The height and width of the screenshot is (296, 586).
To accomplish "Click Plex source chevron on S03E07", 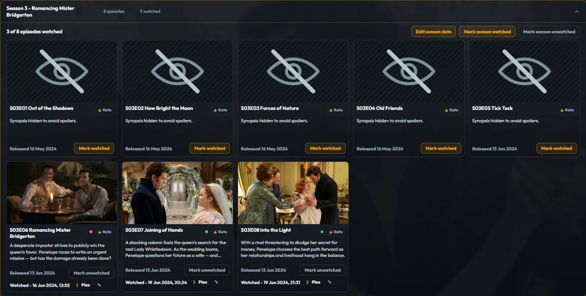I will [194, 282].
